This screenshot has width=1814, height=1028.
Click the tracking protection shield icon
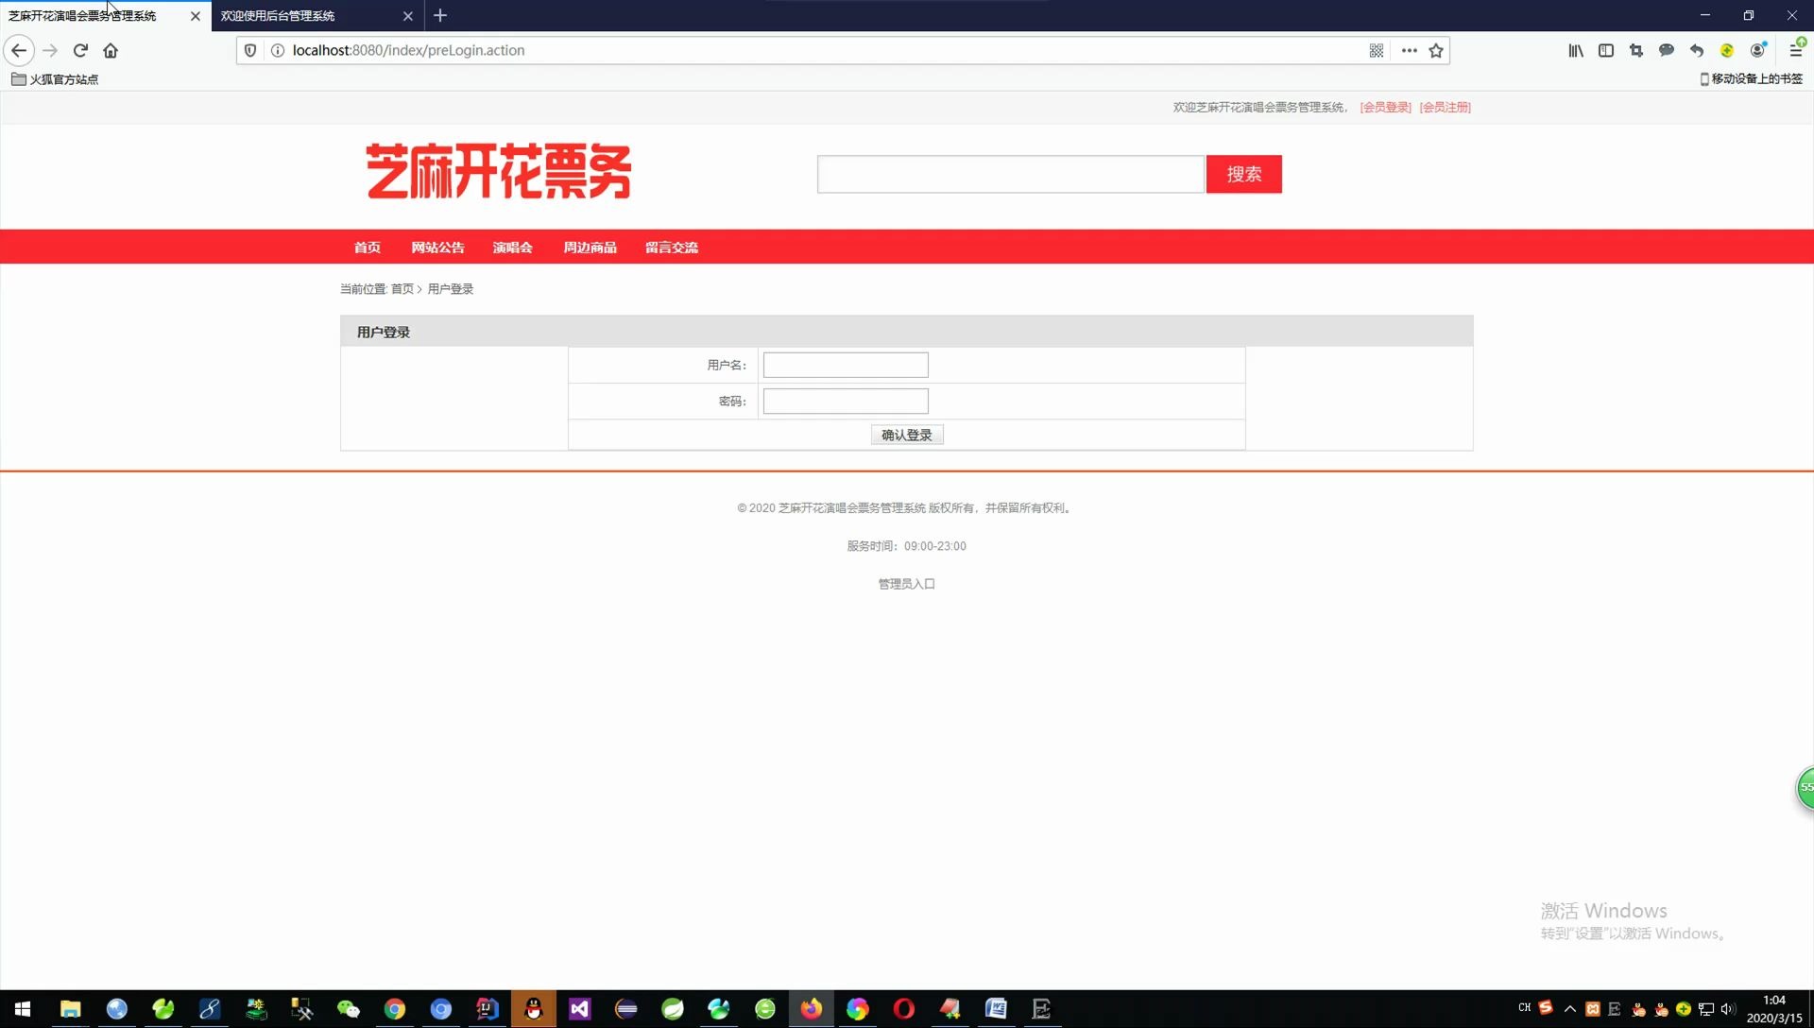click(249, 50)
